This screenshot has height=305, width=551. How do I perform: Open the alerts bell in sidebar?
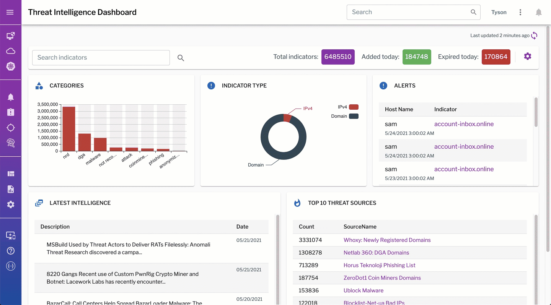(11, 97)
